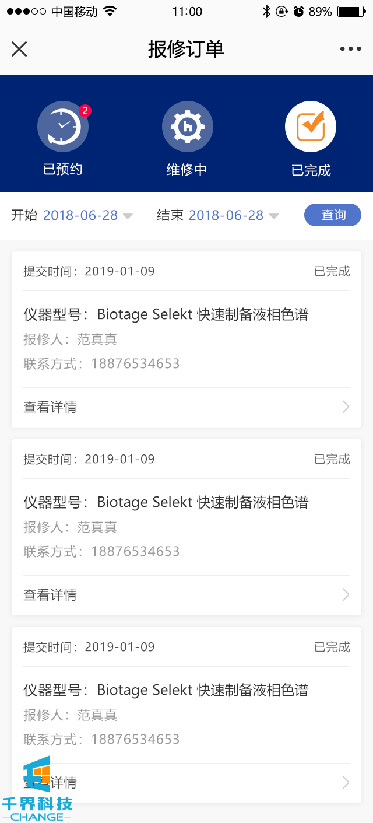The width and height of the screenshot is (373, 823).
Task: Open the three-dot more options menu
Action: point(351,49)
